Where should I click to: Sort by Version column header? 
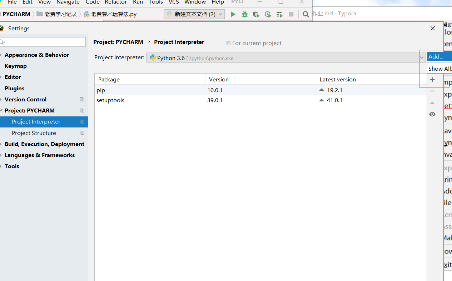point(260,79)
